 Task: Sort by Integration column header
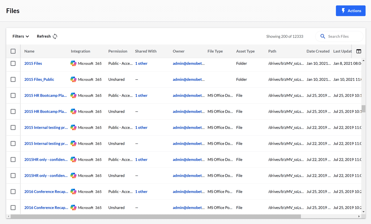[80, 51]
